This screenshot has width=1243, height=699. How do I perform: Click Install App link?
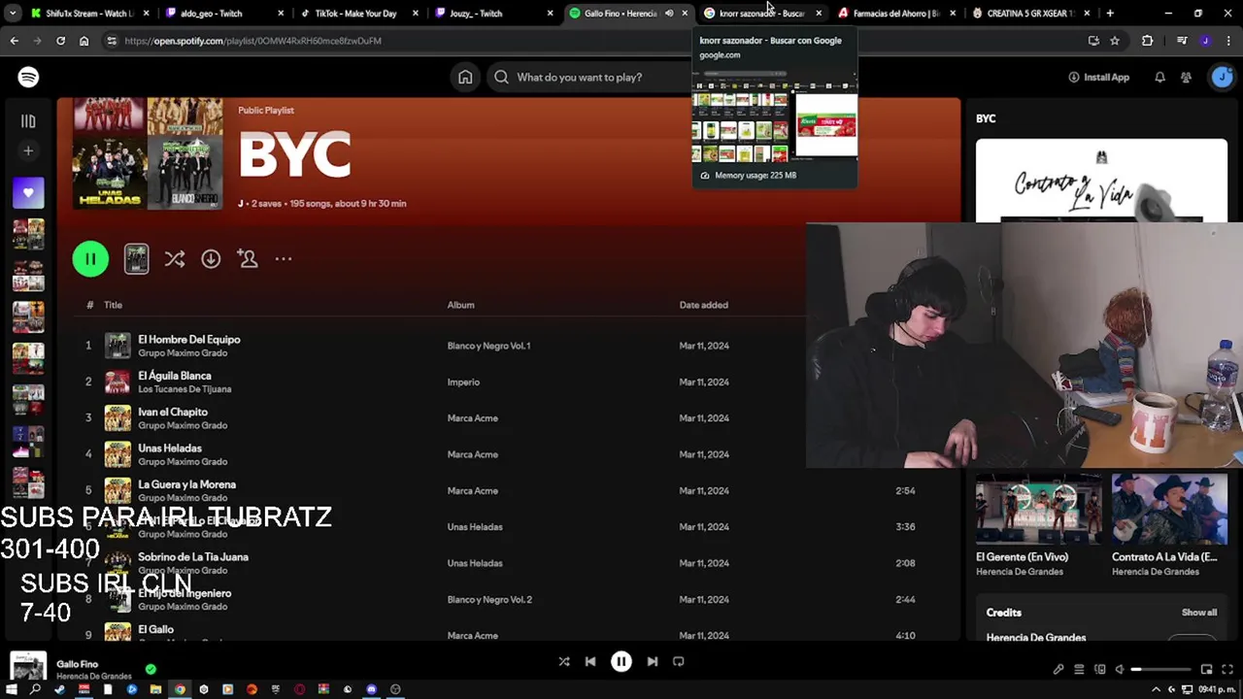(x=1098, y=77)
